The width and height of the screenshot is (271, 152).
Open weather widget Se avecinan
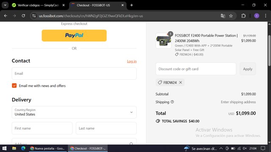tap(200, 148)
